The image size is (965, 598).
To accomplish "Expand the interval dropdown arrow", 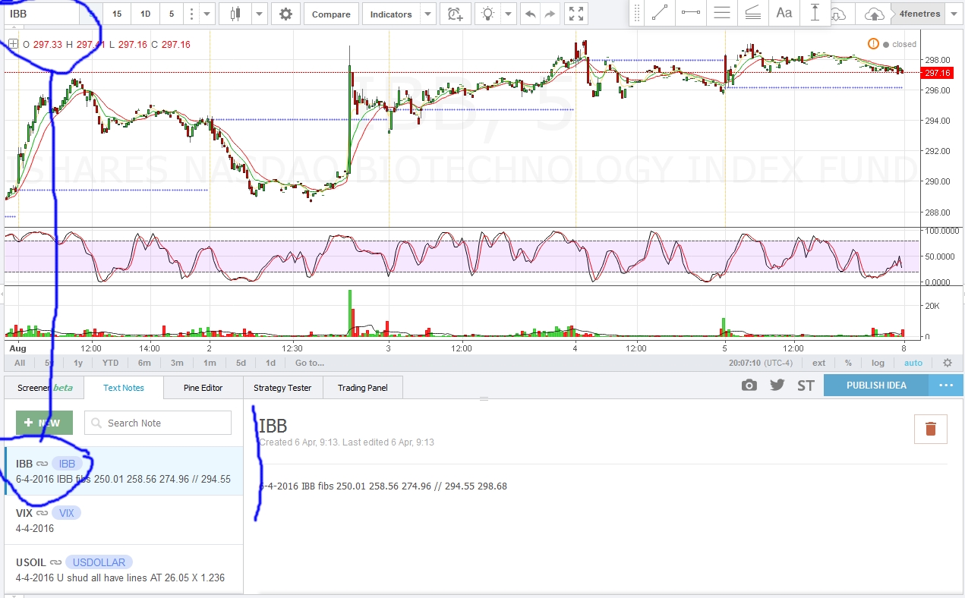I will pos(207,14).
